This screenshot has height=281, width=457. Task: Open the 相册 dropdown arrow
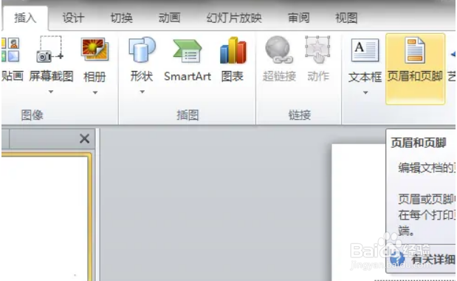[x=95, y=92]
